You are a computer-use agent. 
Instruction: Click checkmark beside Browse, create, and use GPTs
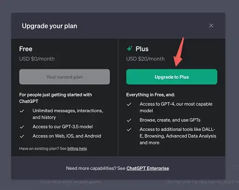point(129,120)
